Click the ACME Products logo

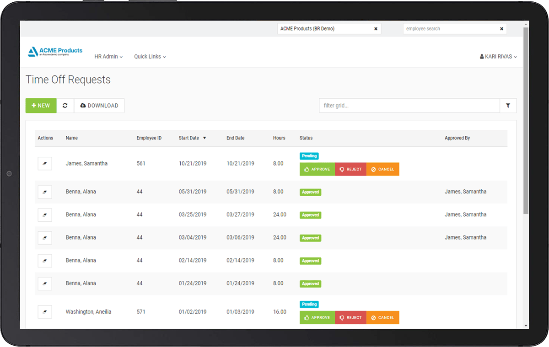[x=55, y=52]
